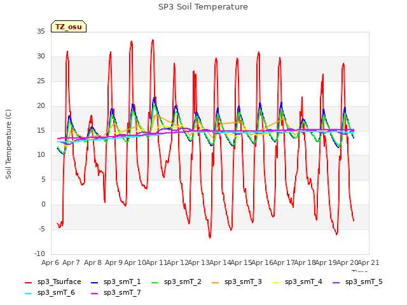The width and height of the screenshot is (407, 305).
Task: Click the Apr 21 x-axis tick label
Action: click(369, 262)
